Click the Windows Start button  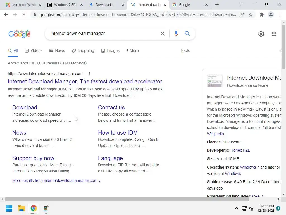pos(9,208)
